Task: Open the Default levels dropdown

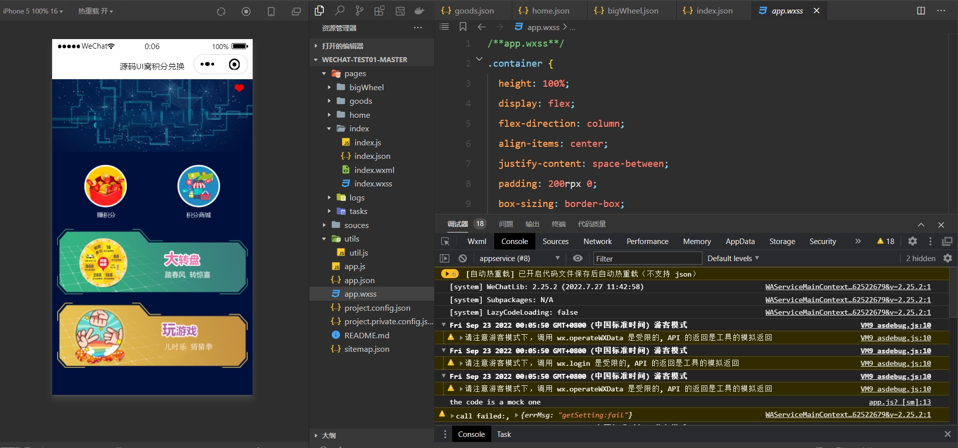Action: (733, 258)
